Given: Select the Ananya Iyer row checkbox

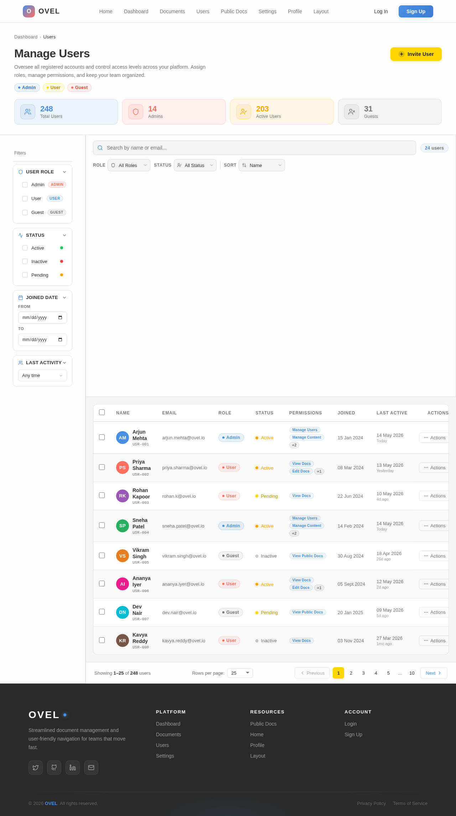Looking at the screenshot, I should [x=102, y=584].
